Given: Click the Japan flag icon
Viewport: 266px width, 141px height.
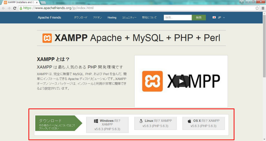Looking at the screenshot, I should click(x=214, y=18).
